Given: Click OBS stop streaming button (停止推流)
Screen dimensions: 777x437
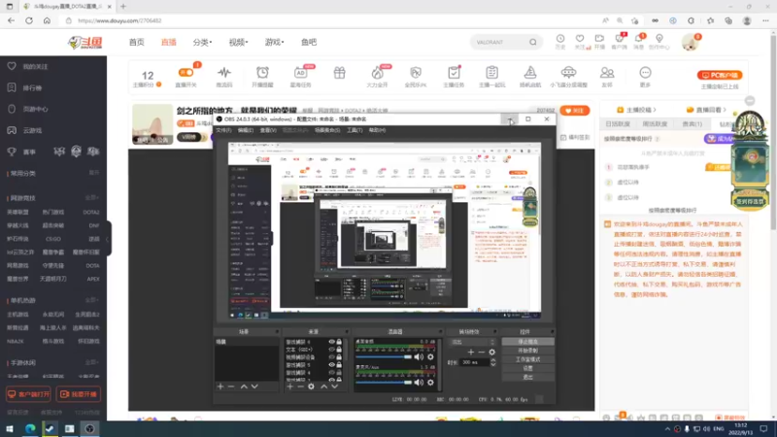Looking at the screenshot, I should click(x=527, y=342).
